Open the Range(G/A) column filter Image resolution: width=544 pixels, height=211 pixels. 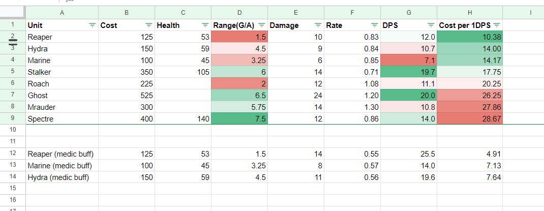pos(261,25)
